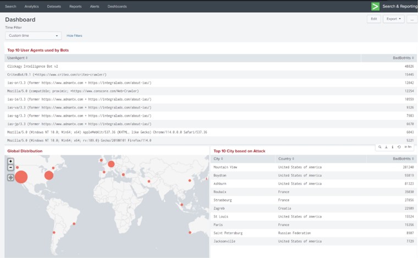
Task: Expand the Export dropdown button
Action: point(394,19)
